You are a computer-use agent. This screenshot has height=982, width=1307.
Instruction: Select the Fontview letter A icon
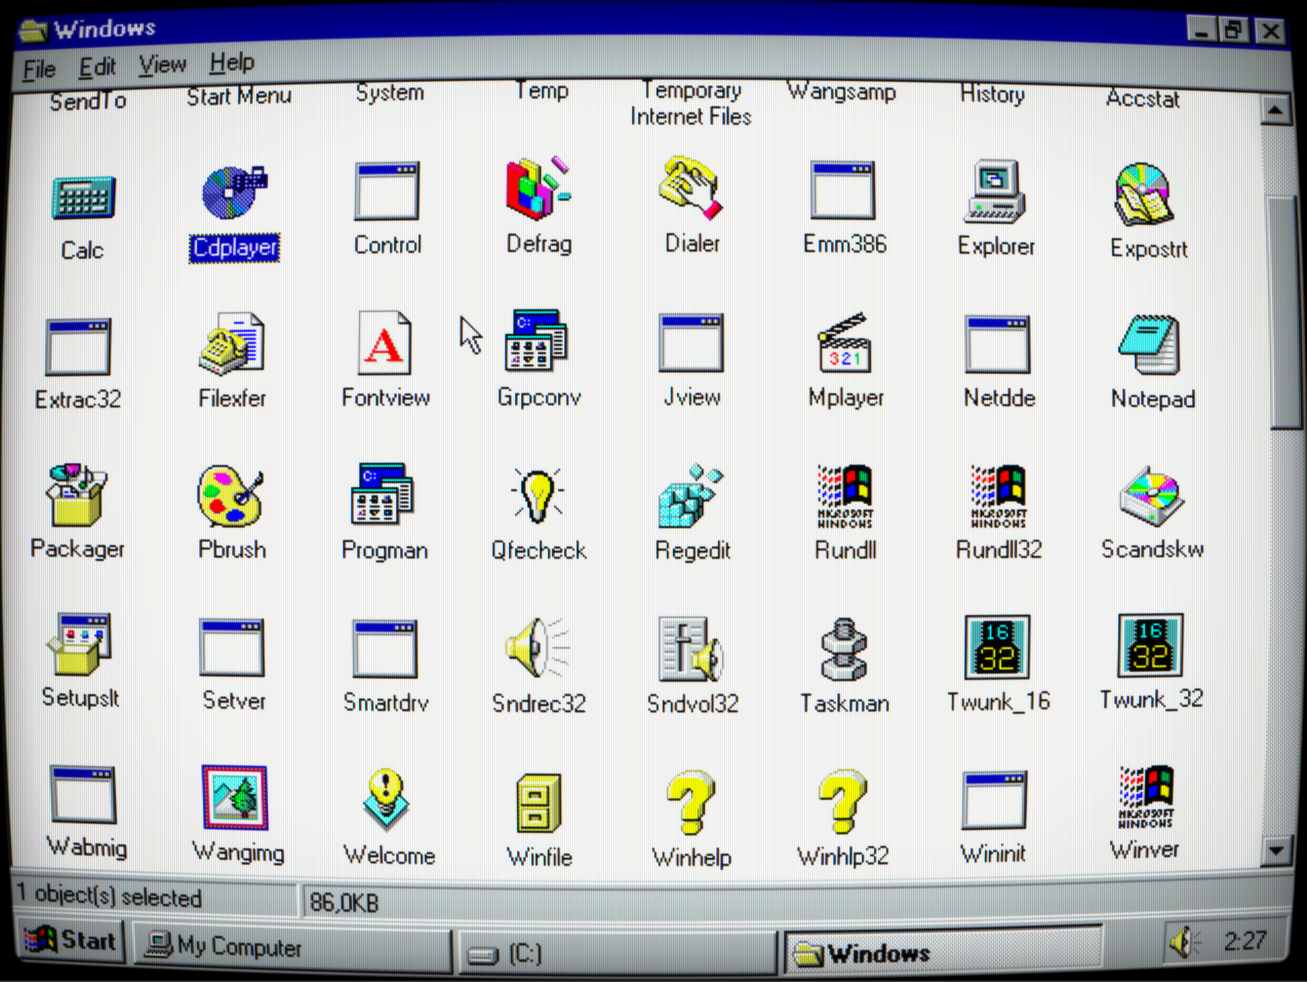click(x=385, y=343)
